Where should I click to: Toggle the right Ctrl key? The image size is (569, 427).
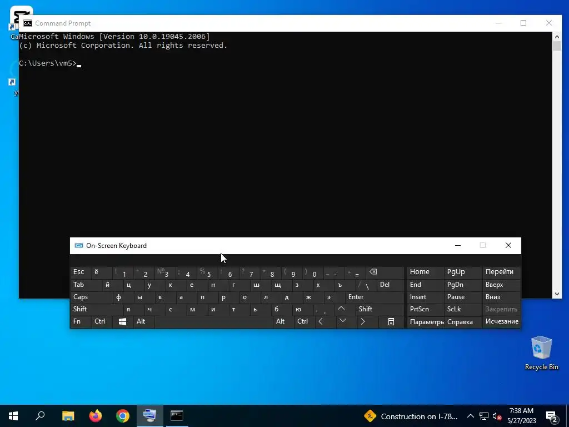(304, 322)
